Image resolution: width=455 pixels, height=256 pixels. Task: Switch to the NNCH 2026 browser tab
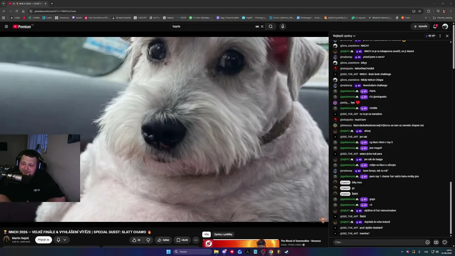click(27, 4)
